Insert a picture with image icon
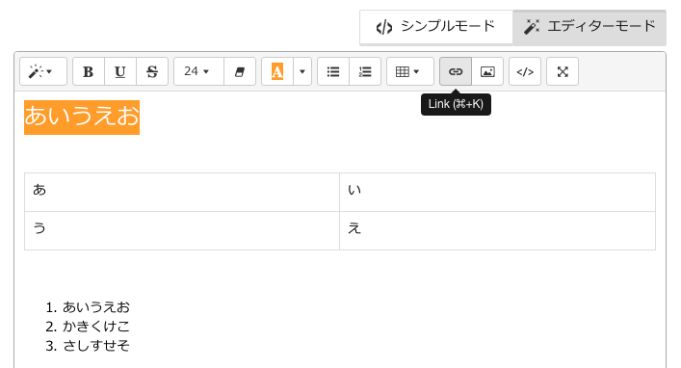This screenshot has height=368, width=681. (487, 71)
